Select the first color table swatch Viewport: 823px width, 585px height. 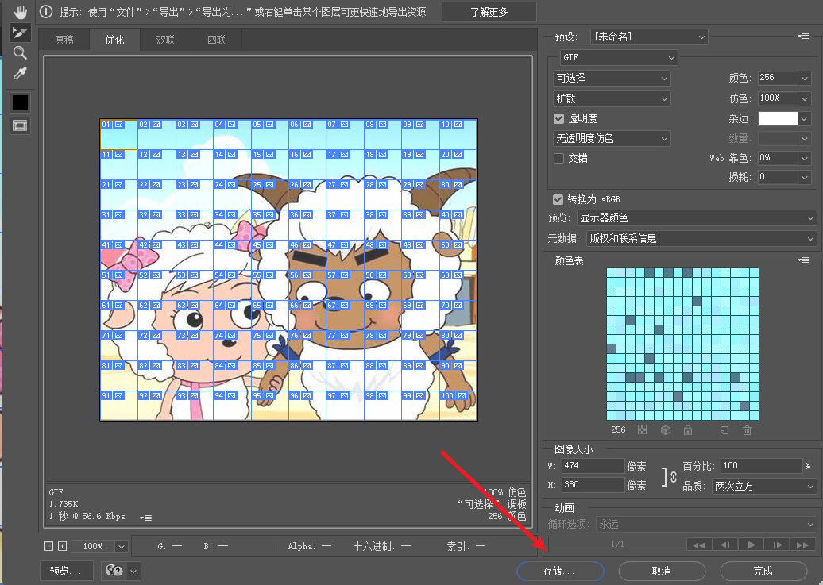tap(612, 273)
